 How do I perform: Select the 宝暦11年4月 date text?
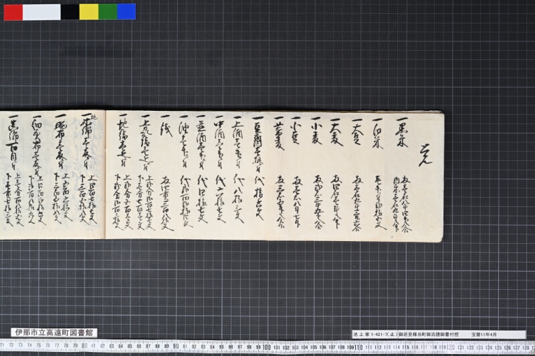(484, 335)
